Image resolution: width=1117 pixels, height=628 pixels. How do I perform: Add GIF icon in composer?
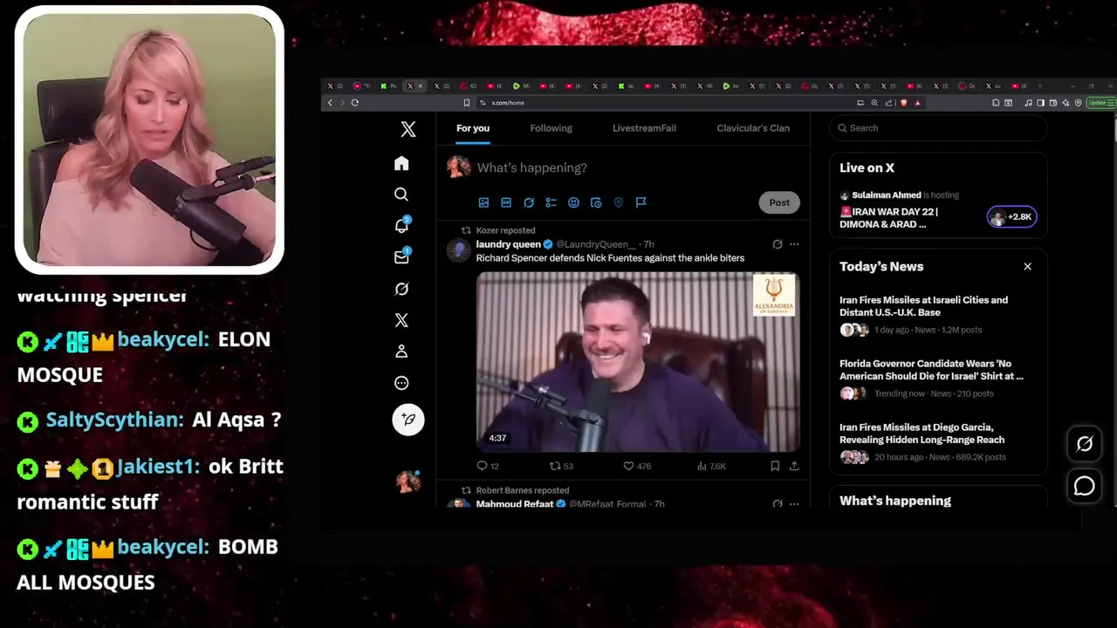click(x=506, y=202)
